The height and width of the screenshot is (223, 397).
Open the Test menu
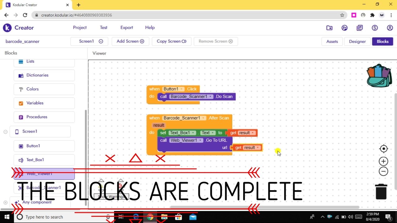point(104,28)
